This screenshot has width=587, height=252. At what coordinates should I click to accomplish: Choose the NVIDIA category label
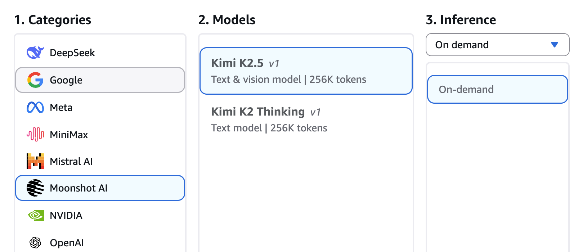[x=66, y=216]
